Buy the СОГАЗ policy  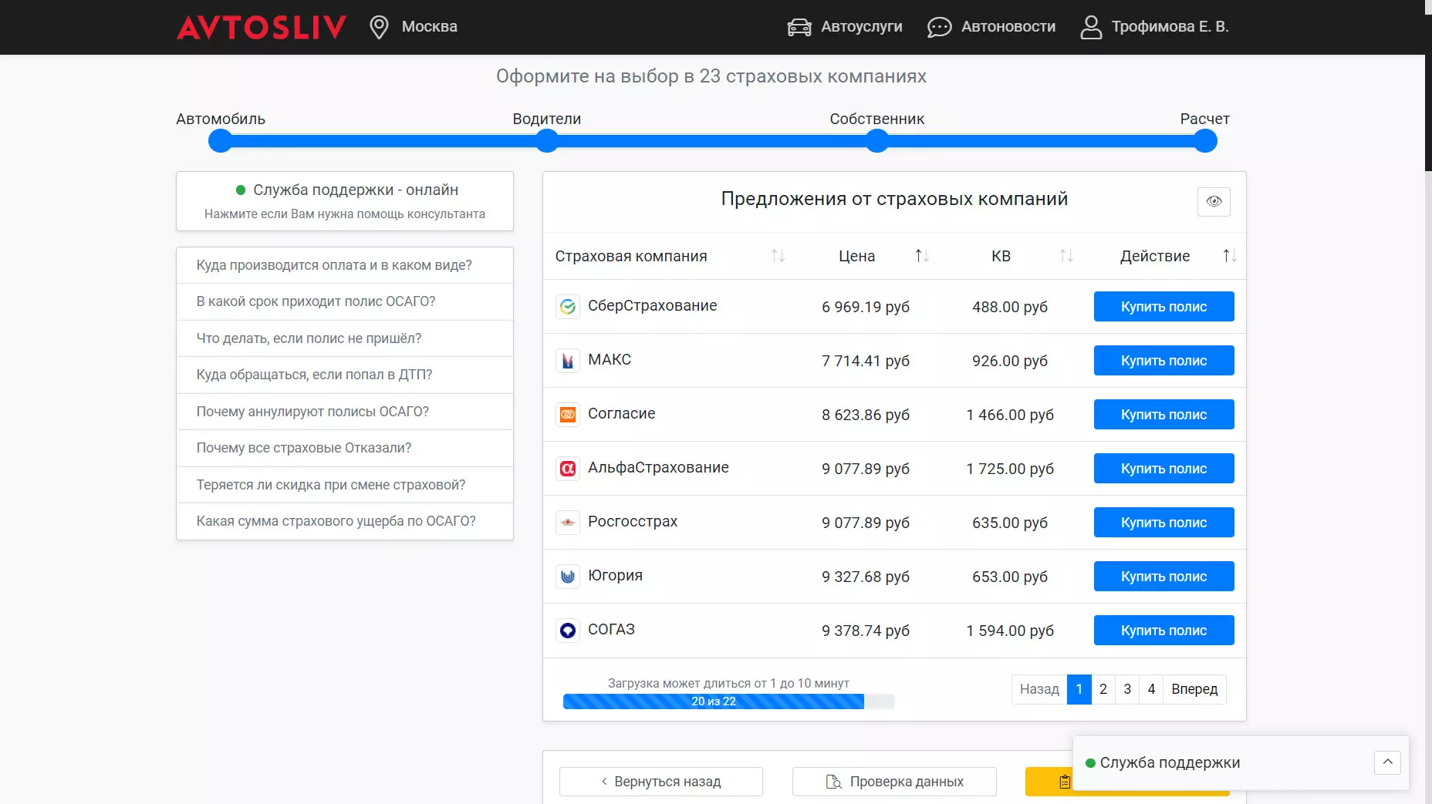[1163, 631]
